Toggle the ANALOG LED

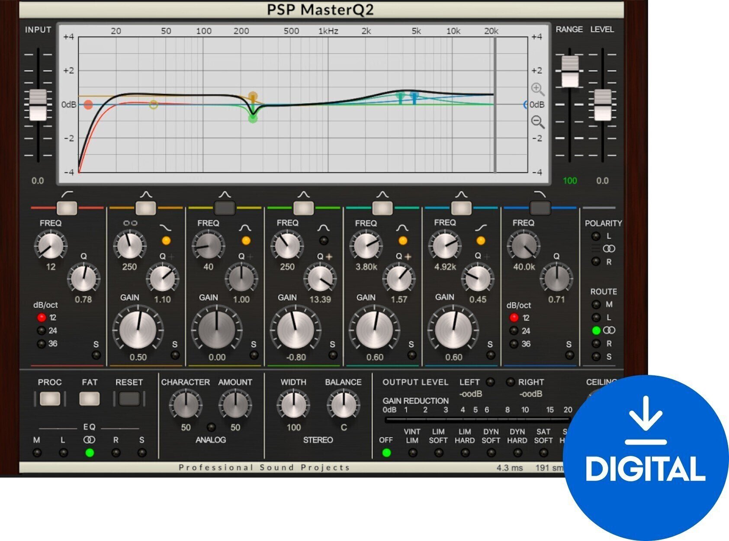(x=211, y=427)
